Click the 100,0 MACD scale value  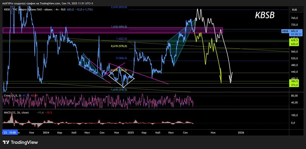click(x=294, y=115)
